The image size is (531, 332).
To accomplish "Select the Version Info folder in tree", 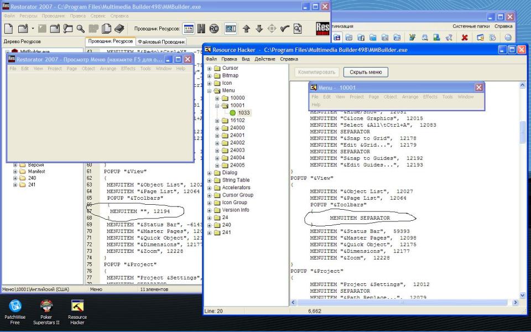I will [236, 210].
